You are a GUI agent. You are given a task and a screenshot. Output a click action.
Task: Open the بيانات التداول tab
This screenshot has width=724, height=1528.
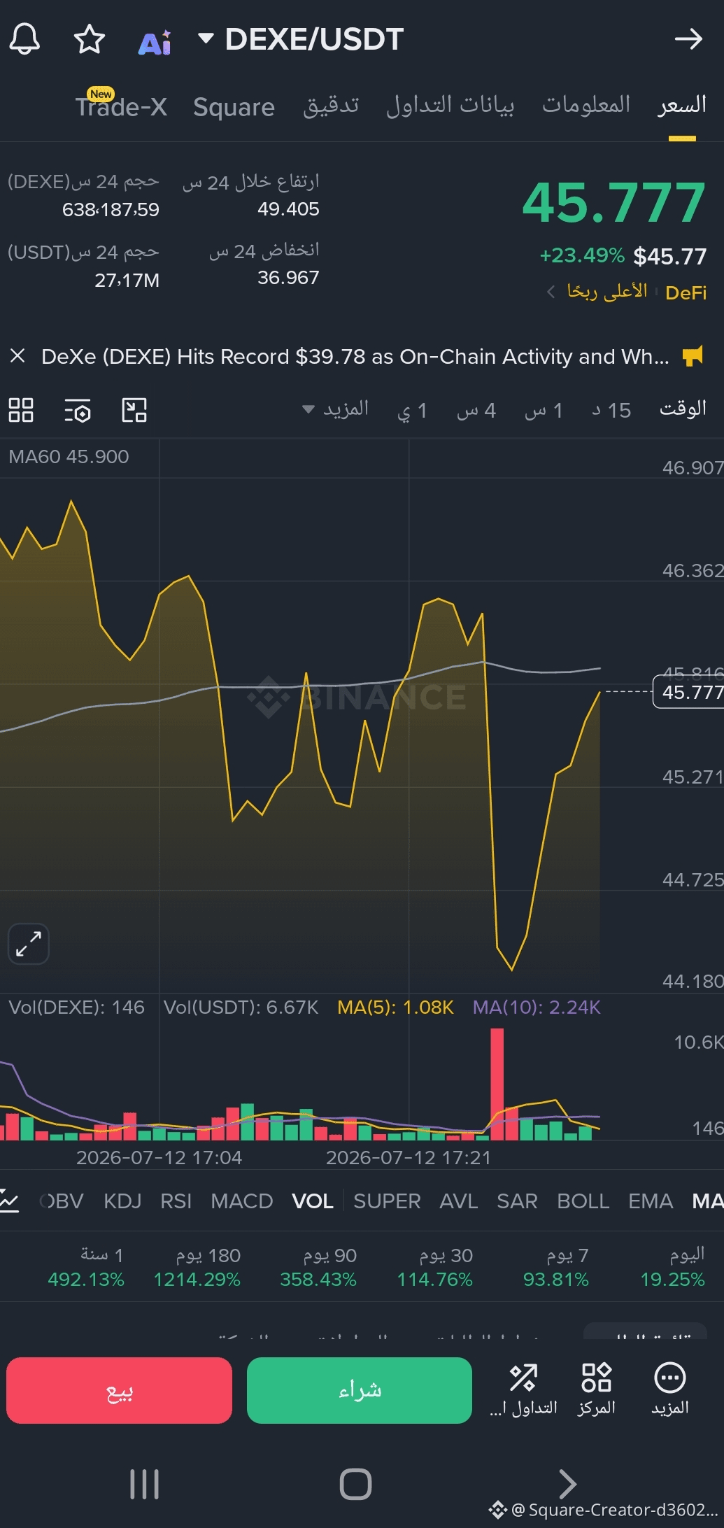coord(450,105)
